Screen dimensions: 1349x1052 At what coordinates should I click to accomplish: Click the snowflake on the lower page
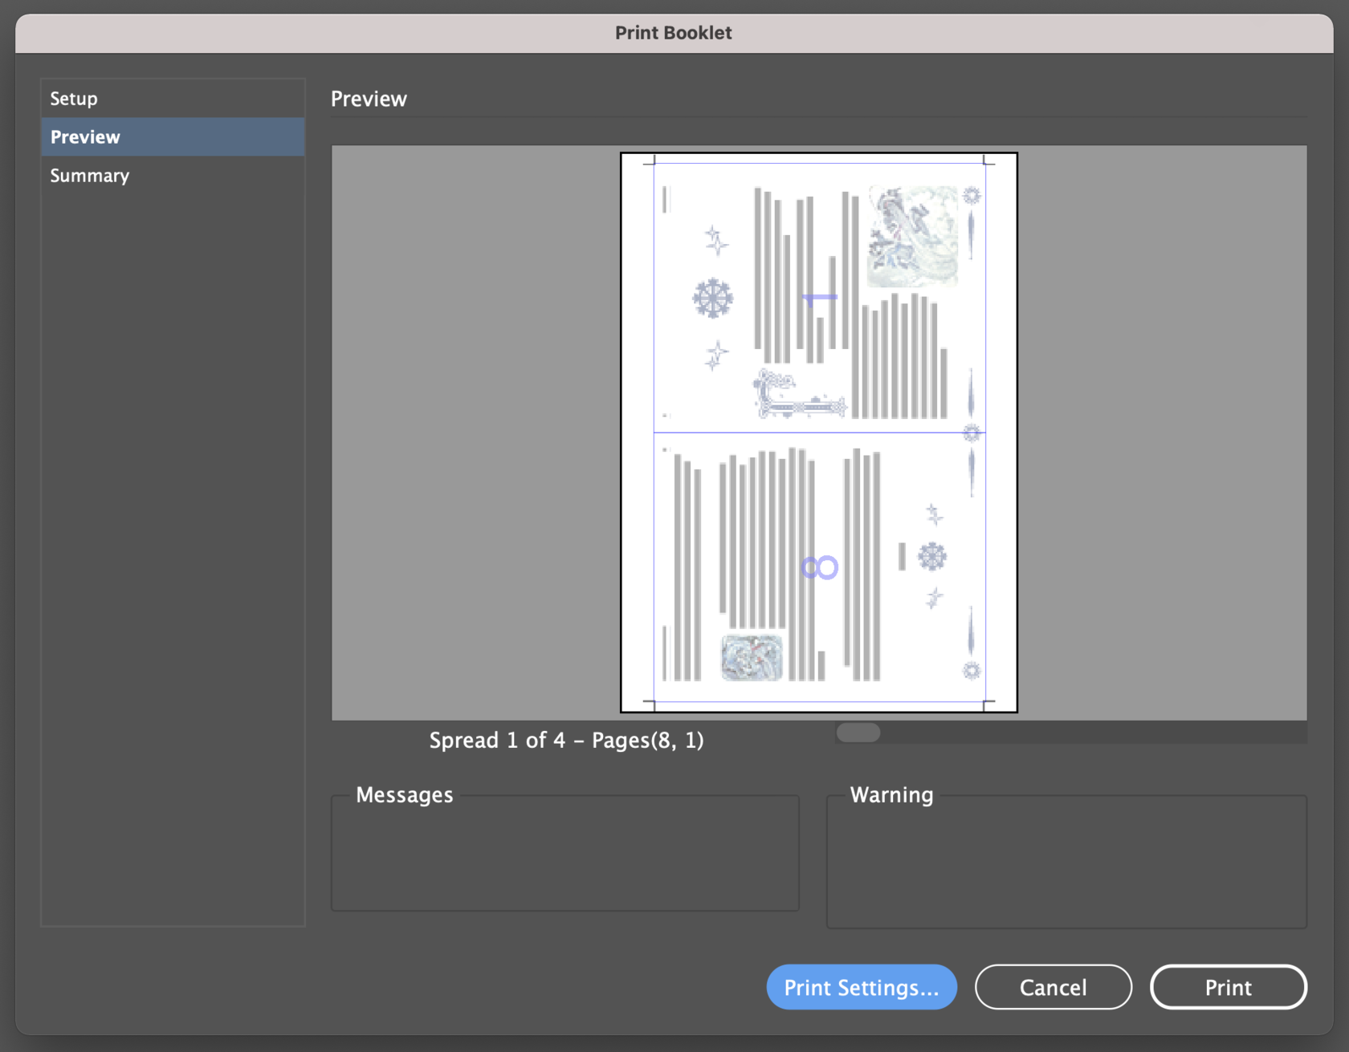pos(931,556)
